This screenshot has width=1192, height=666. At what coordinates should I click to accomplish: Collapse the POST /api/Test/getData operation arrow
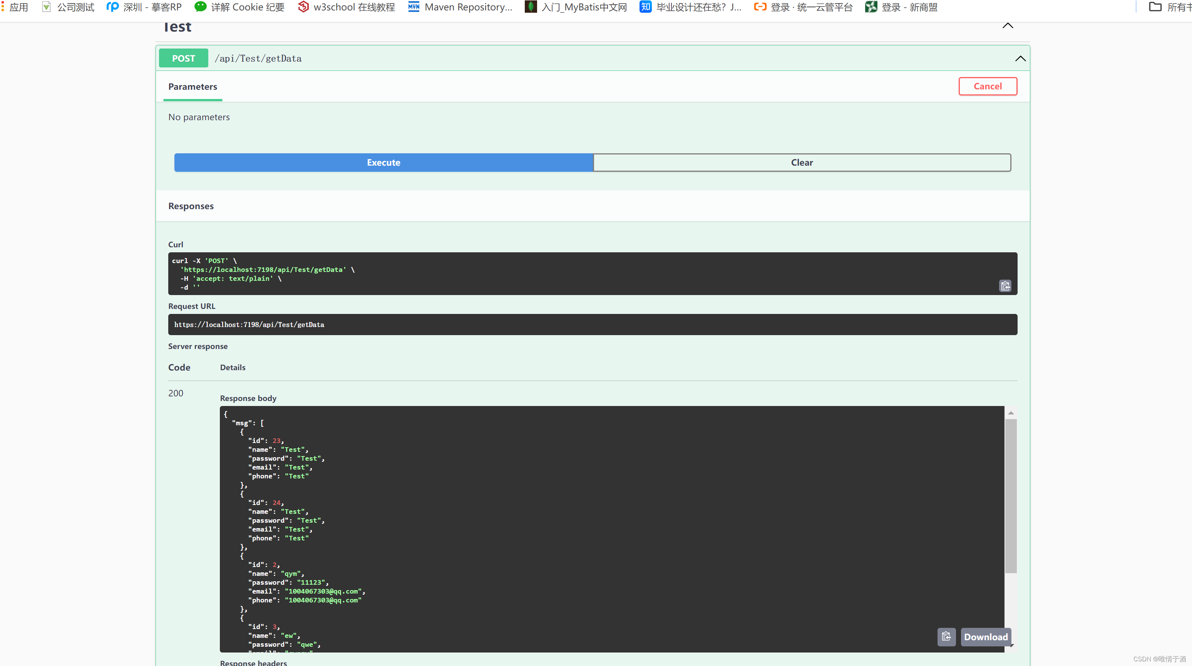pos(1020,59)
